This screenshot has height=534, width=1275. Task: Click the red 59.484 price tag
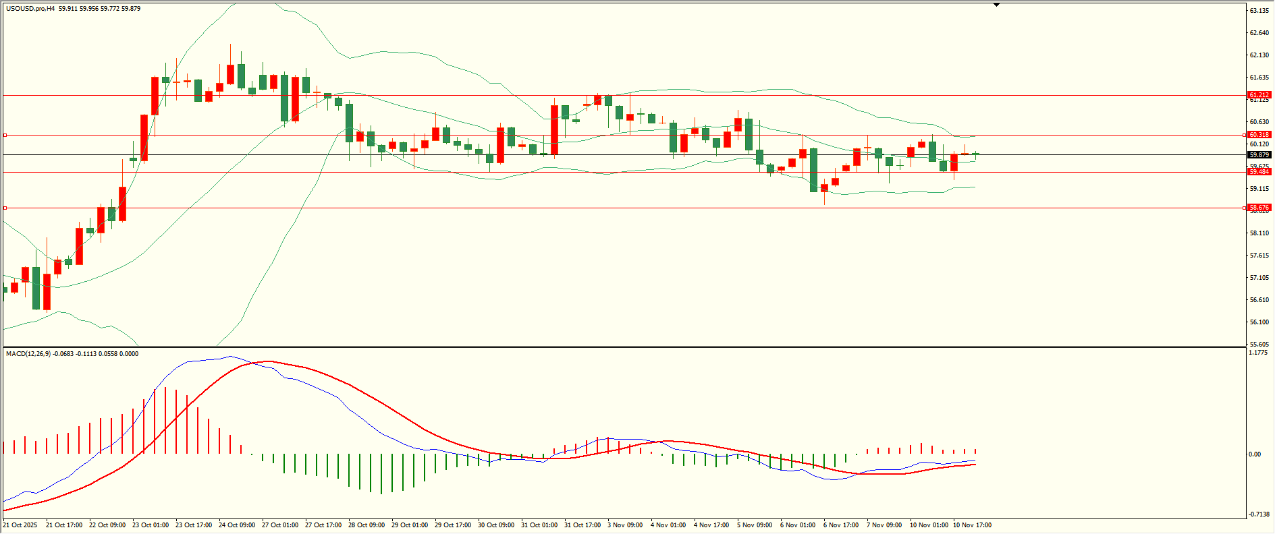[1259, 172]
